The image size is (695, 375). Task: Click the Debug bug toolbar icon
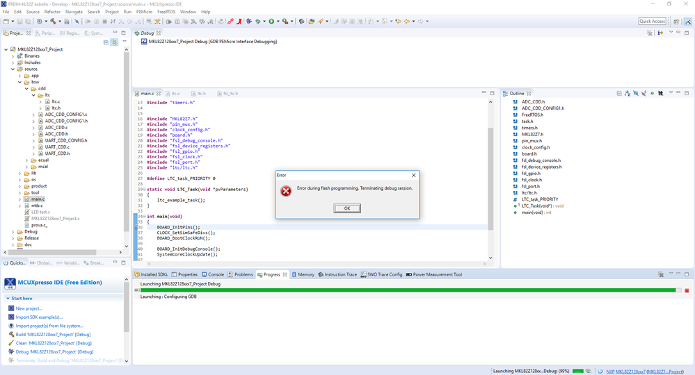258,22
